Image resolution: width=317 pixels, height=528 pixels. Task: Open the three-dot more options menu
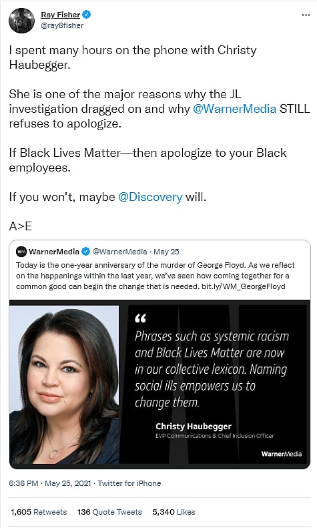(306, 15)
